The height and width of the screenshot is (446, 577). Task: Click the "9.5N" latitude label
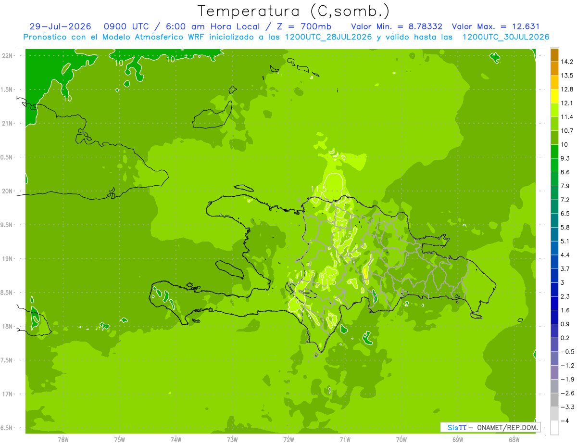point(7,225)
